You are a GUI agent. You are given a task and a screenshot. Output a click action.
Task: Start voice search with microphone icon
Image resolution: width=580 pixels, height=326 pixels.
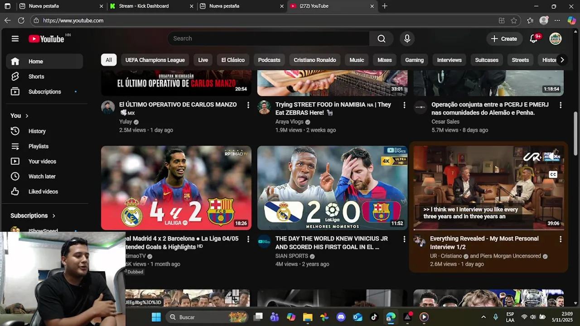407,38
